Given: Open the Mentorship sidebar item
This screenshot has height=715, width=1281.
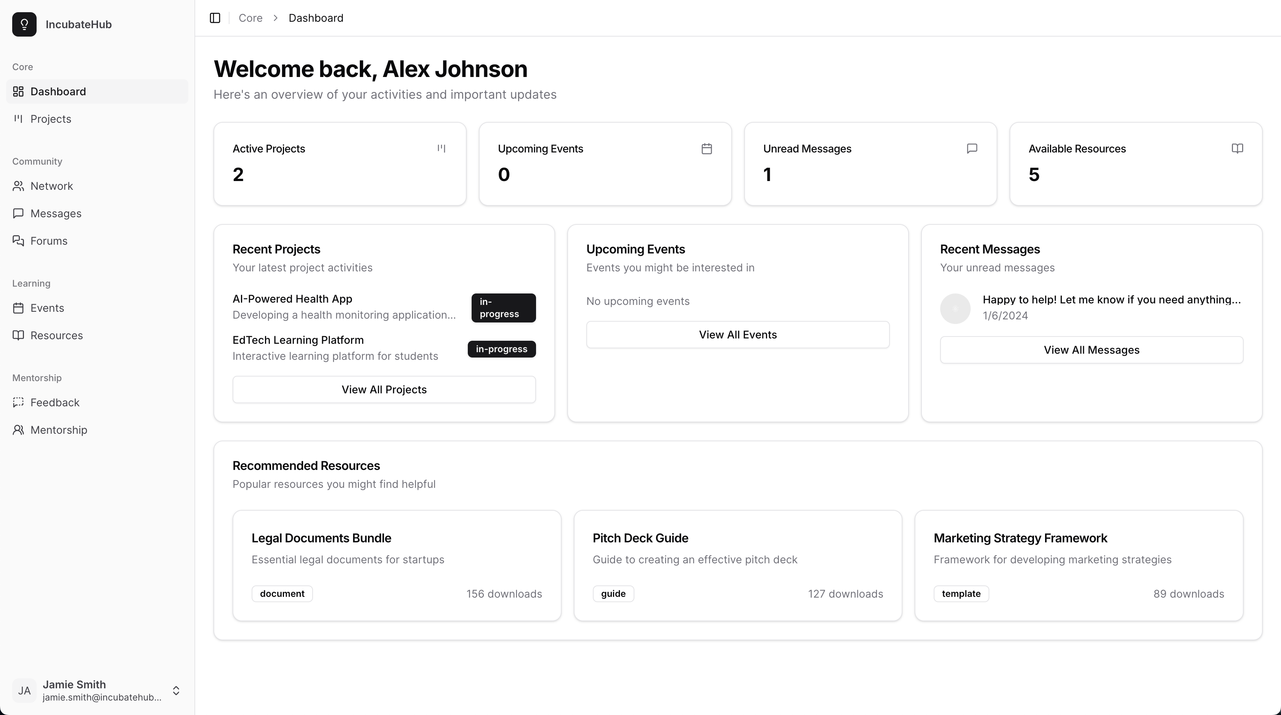Looking at the screenshot, I should click(59, 430).
